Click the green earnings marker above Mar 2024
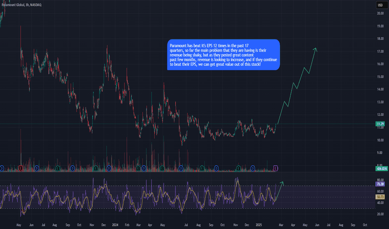The height and width of the screenshot is (229, 389). pyautogui.click(x=138, y=169)
